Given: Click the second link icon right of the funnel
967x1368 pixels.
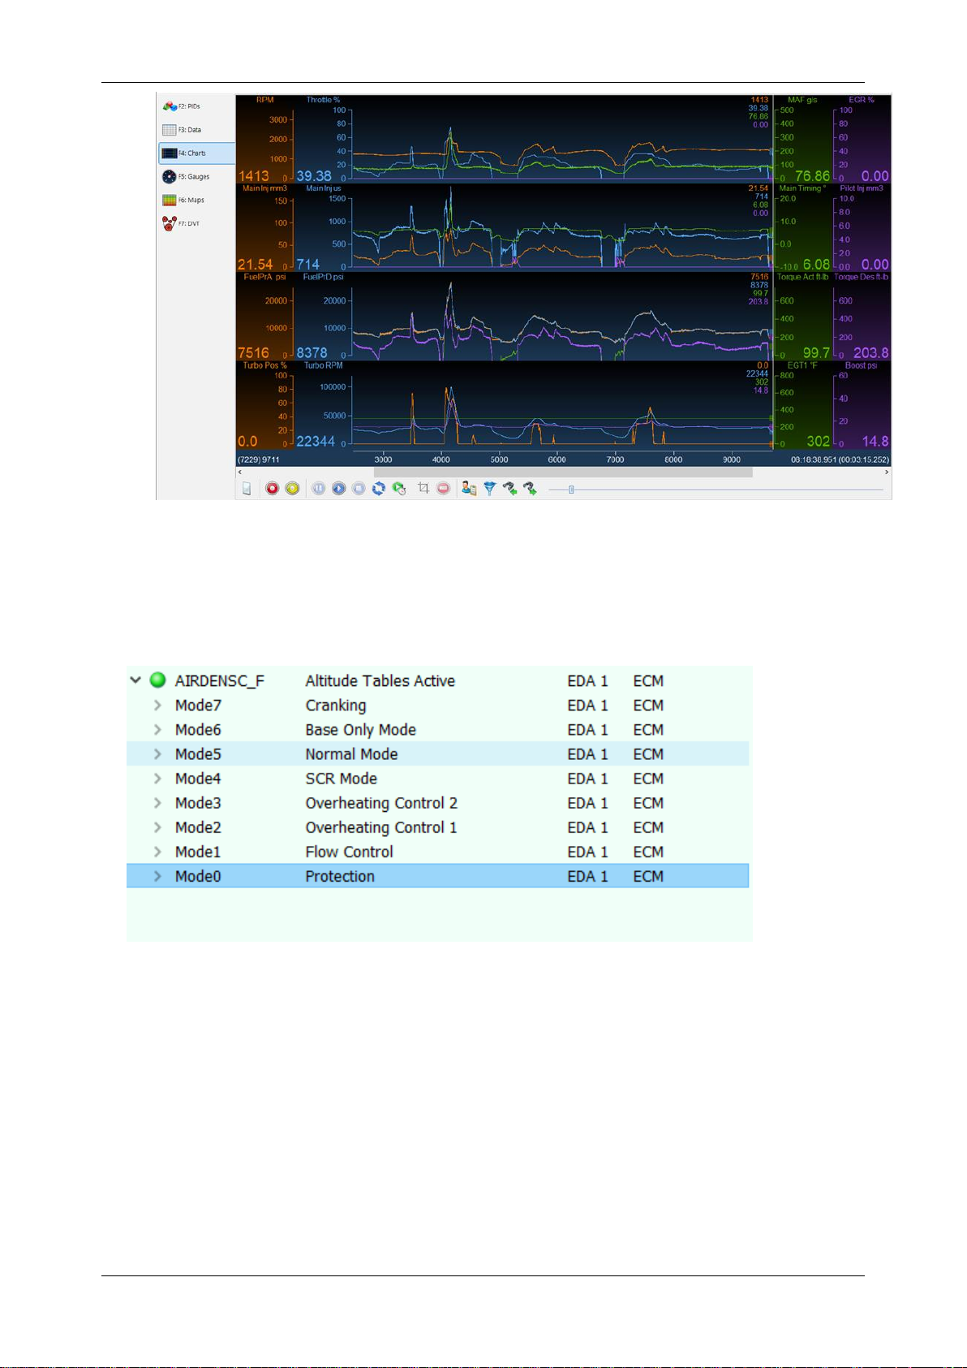Looking at the screenshot, I should [x=530, y=489].
